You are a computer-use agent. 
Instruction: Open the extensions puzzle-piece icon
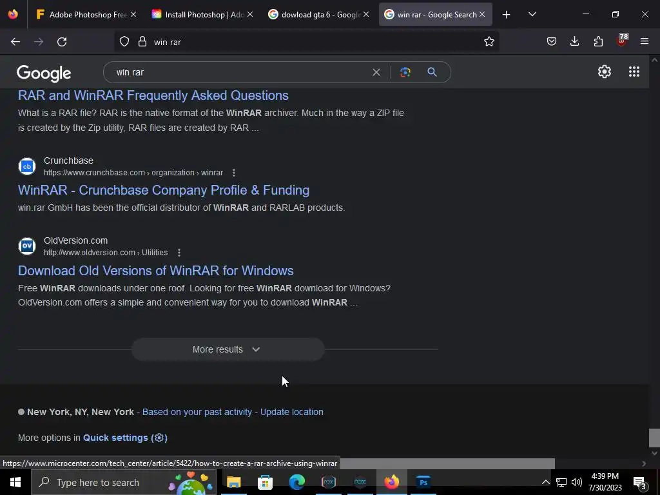[598, 41]
